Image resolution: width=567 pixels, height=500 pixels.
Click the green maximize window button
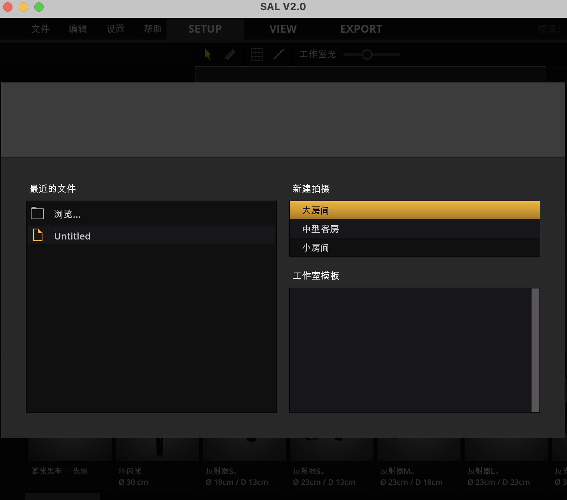coord(39,7)
